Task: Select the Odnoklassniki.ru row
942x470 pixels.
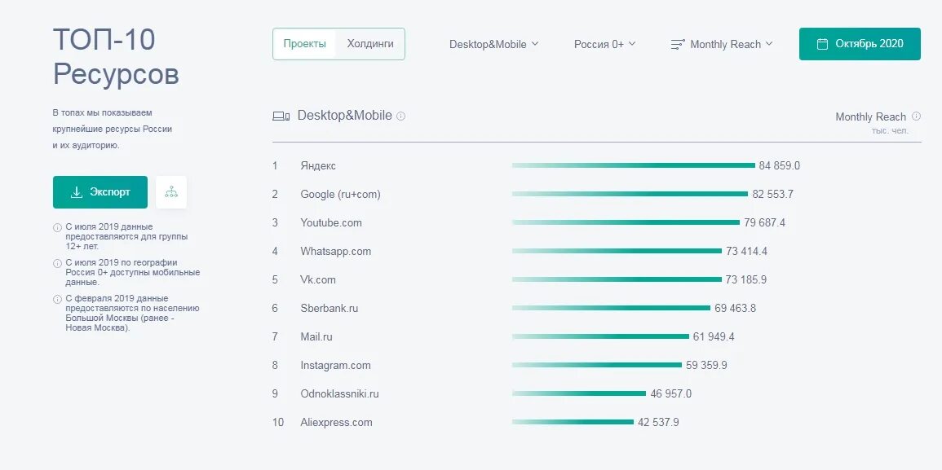Action: tap(596, 393)
